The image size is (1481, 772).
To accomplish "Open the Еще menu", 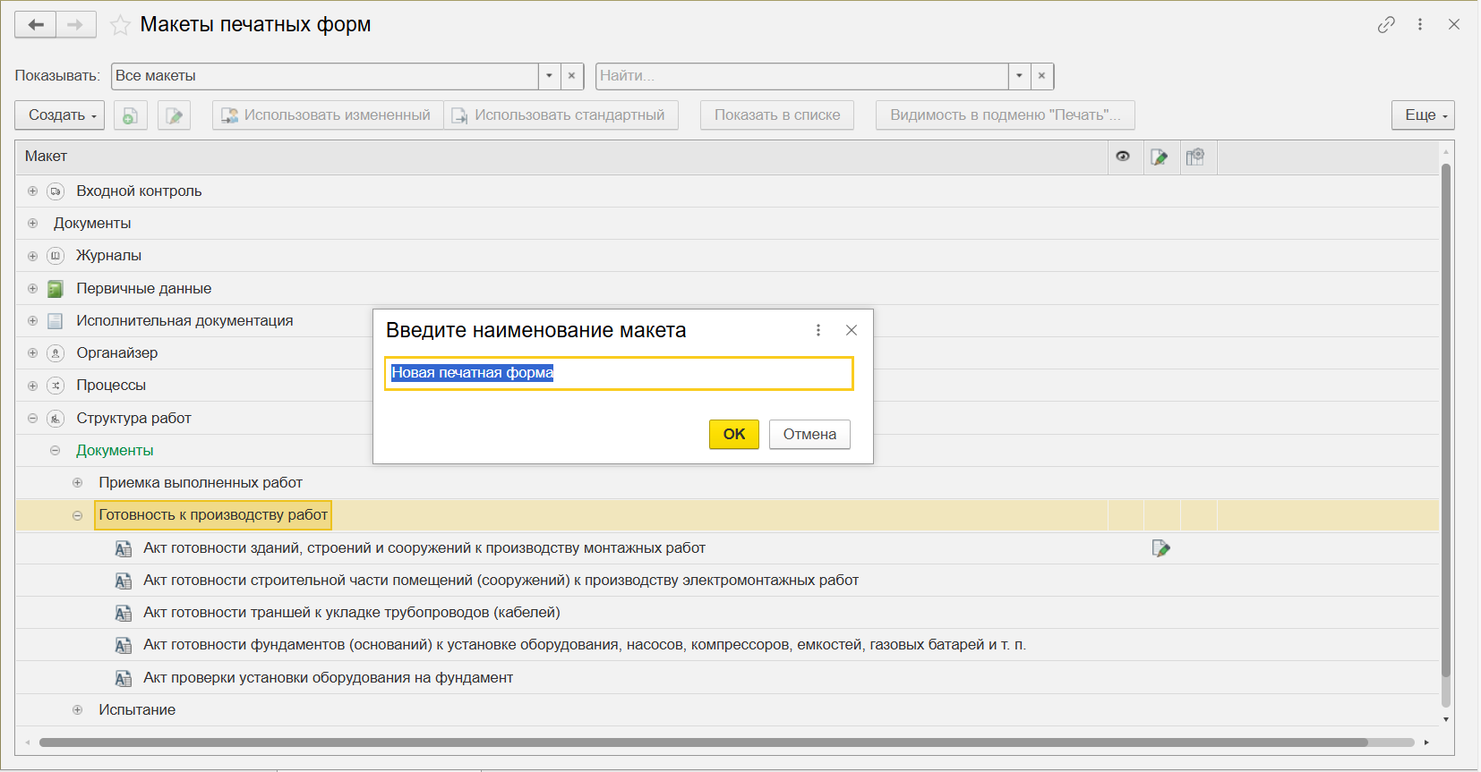I will tap(1423, 115).
